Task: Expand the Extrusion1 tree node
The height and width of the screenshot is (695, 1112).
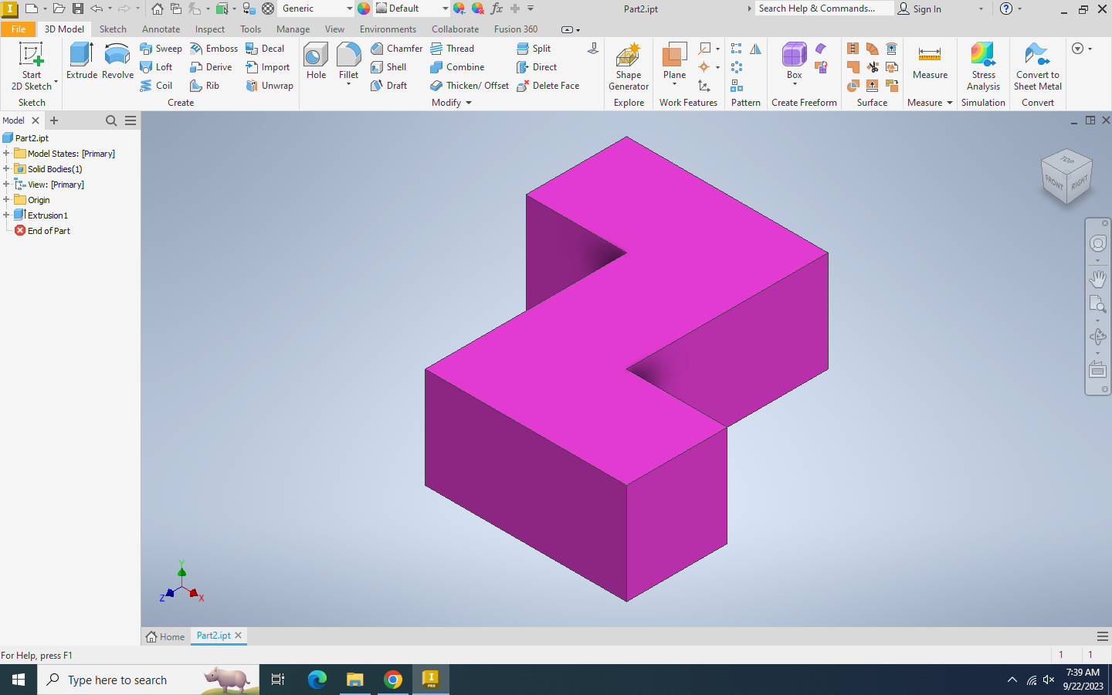Action: tap(6, 215)
